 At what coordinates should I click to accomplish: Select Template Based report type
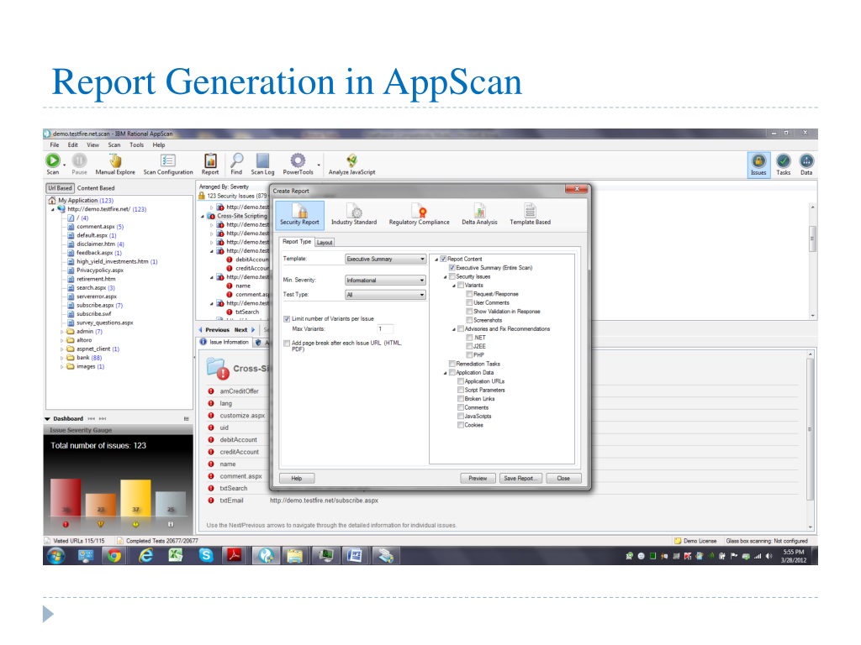coord(530,214)
